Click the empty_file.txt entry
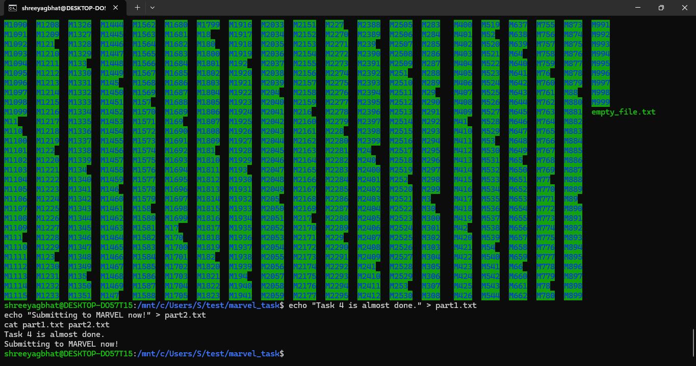Image resolution: width=696 pixels, height=366 pixels. (x=623, y=111)
